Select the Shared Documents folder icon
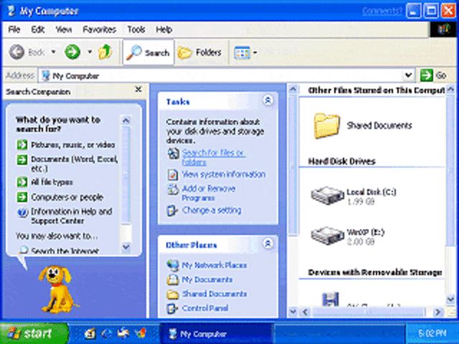The height and width of the screenshot is (344, 459). click(327, 126)
